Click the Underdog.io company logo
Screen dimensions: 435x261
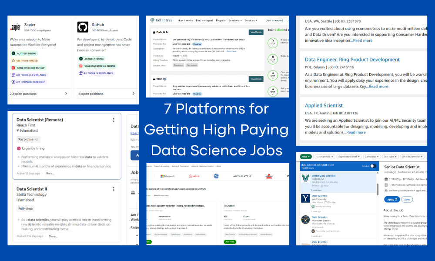[305, 179]
